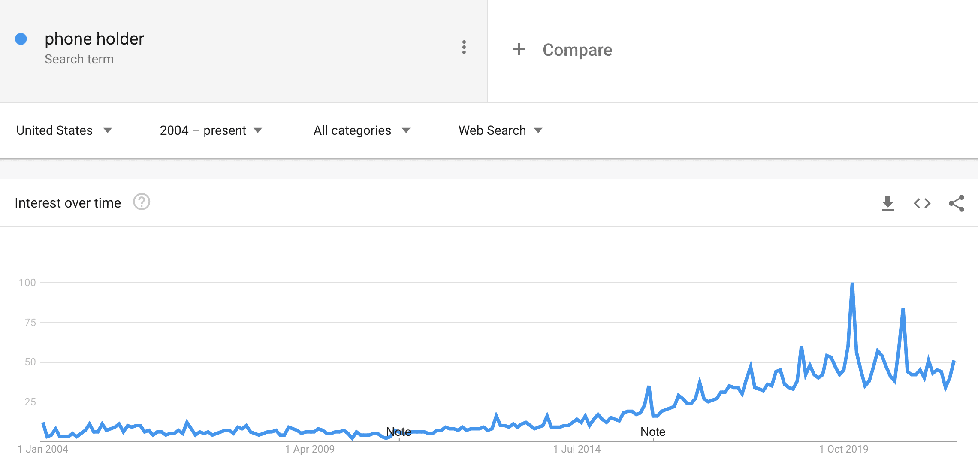The image size is (978, 465).
Task: Click the plus icon beside Compare
Action: click(x=519, y=49)
